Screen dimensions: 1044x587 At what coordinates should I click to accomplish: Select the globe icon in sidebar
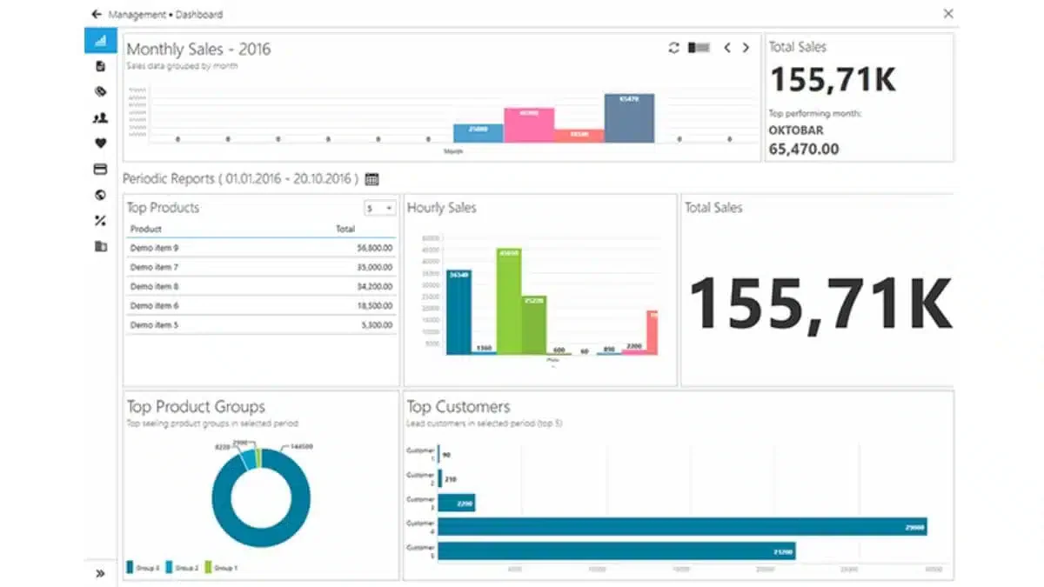[x=100, y=195]
